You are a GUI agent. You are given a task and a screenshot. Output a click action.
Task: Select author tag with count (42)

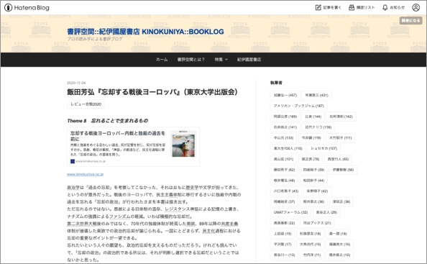pyautogui.click(x=317, y=191)
